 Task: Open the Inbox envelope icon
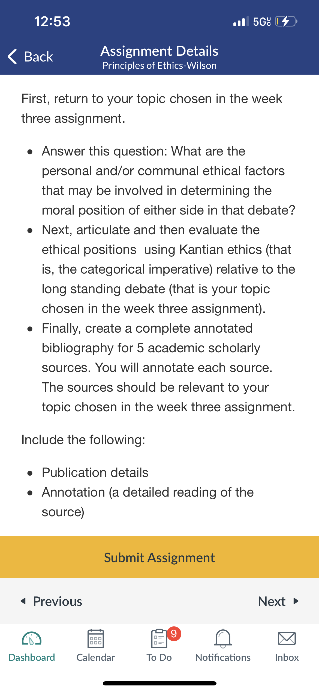point(287,638)
